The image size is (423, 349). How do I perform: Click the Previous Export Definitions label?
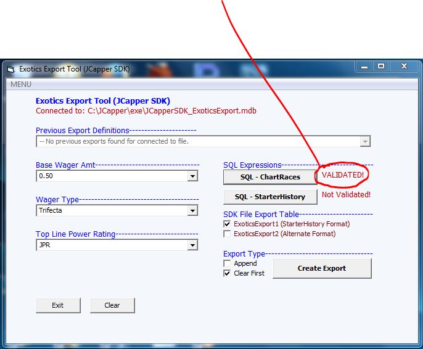(83, 131)
